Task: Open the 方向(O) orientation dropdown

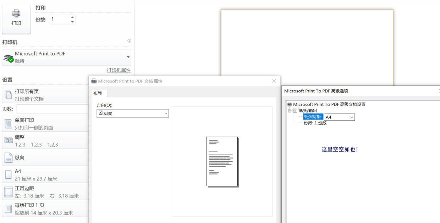Action: [165, 113]
